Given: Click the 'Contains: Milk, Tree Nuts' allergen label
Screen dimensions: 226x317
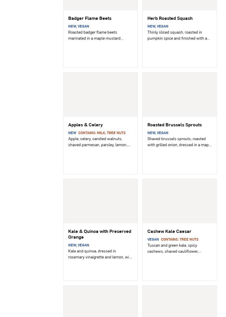Looking at the screenshot, I should (102, 133).
